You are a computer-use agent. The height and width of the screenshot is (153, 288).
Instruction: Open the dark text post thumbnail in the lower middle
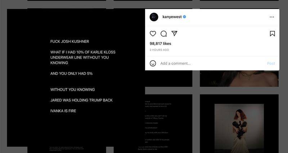[x=168, y=124]
